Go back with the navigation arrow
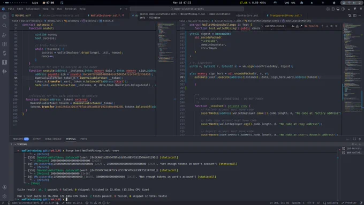The width and height of the screenshot is (364, 205). [121, 9]
